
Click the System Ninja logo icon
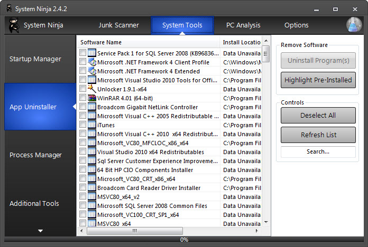tap(14, 25)
